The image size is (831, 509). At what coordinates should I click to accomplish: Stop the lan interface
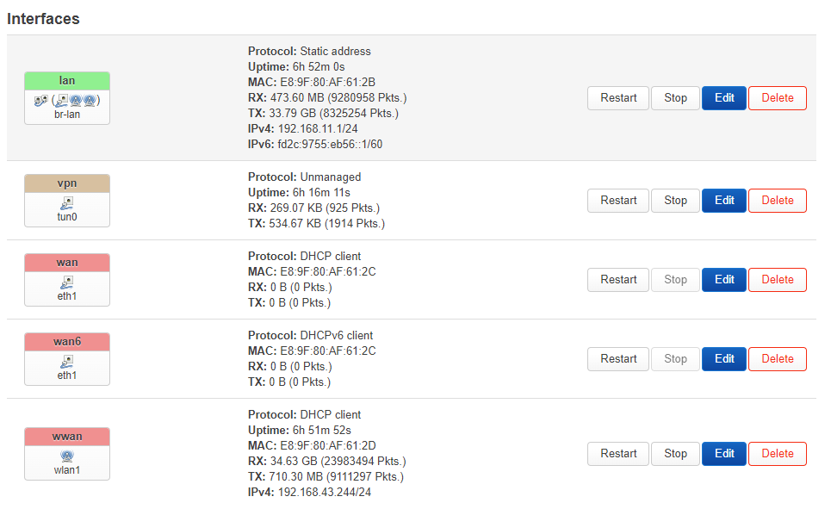(675, 98)
